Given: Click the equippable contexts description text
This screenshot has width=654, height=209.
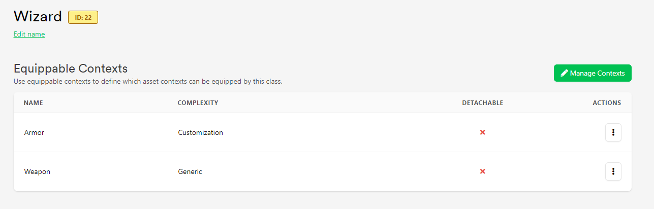Looking at the screenshot, I should coord(148,81).
